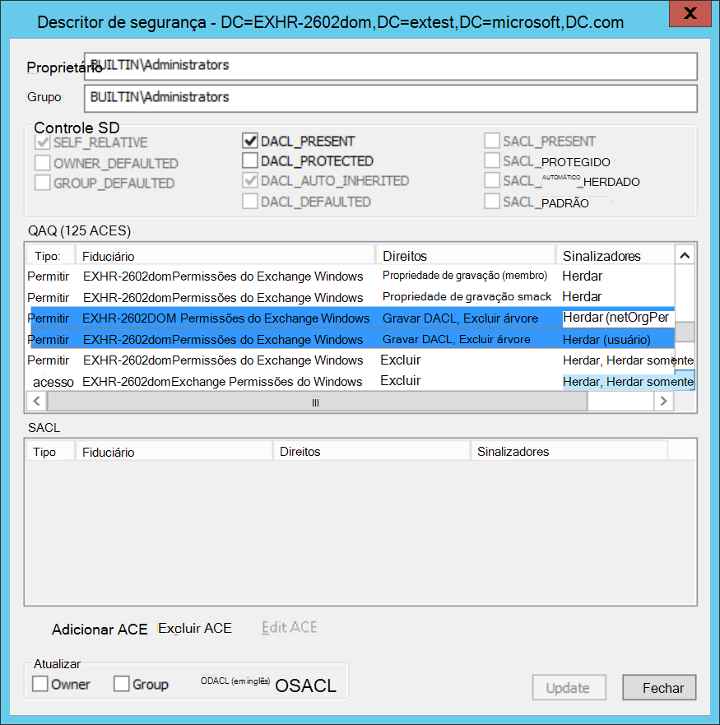
Task: Toggle the DACL_AUTO_INHERITED checkbox
Action: coord(250,180)
